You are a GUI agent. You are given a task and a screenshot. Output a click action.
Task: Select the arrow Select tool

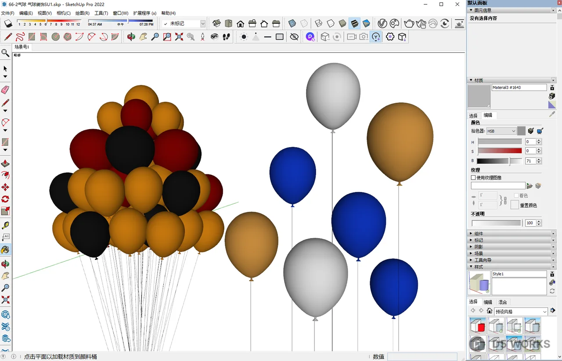coord(5,69)
